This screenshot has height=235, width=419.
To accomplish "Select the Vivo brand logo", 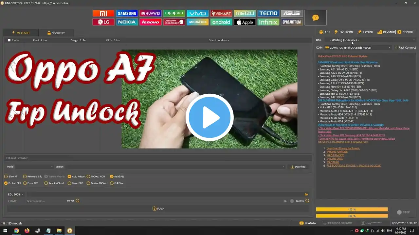I will click(x=198, y=13).
